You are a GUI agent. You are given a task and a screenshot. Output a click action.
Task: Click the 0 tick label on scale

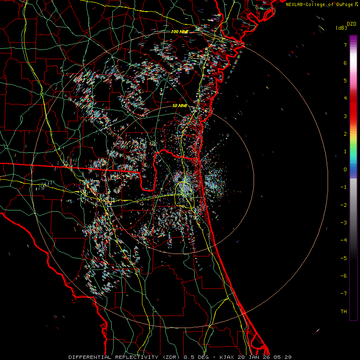(345, 170)
